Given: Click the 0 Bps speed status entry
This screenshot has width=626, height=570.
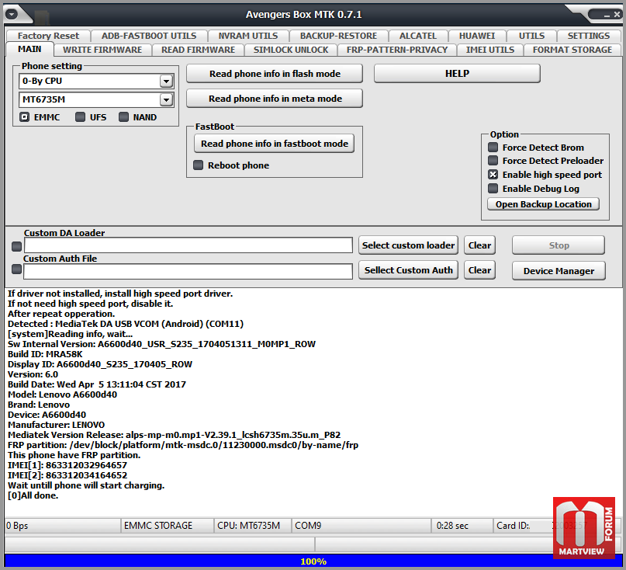Looking at the screenshot, I should point(62,525).
